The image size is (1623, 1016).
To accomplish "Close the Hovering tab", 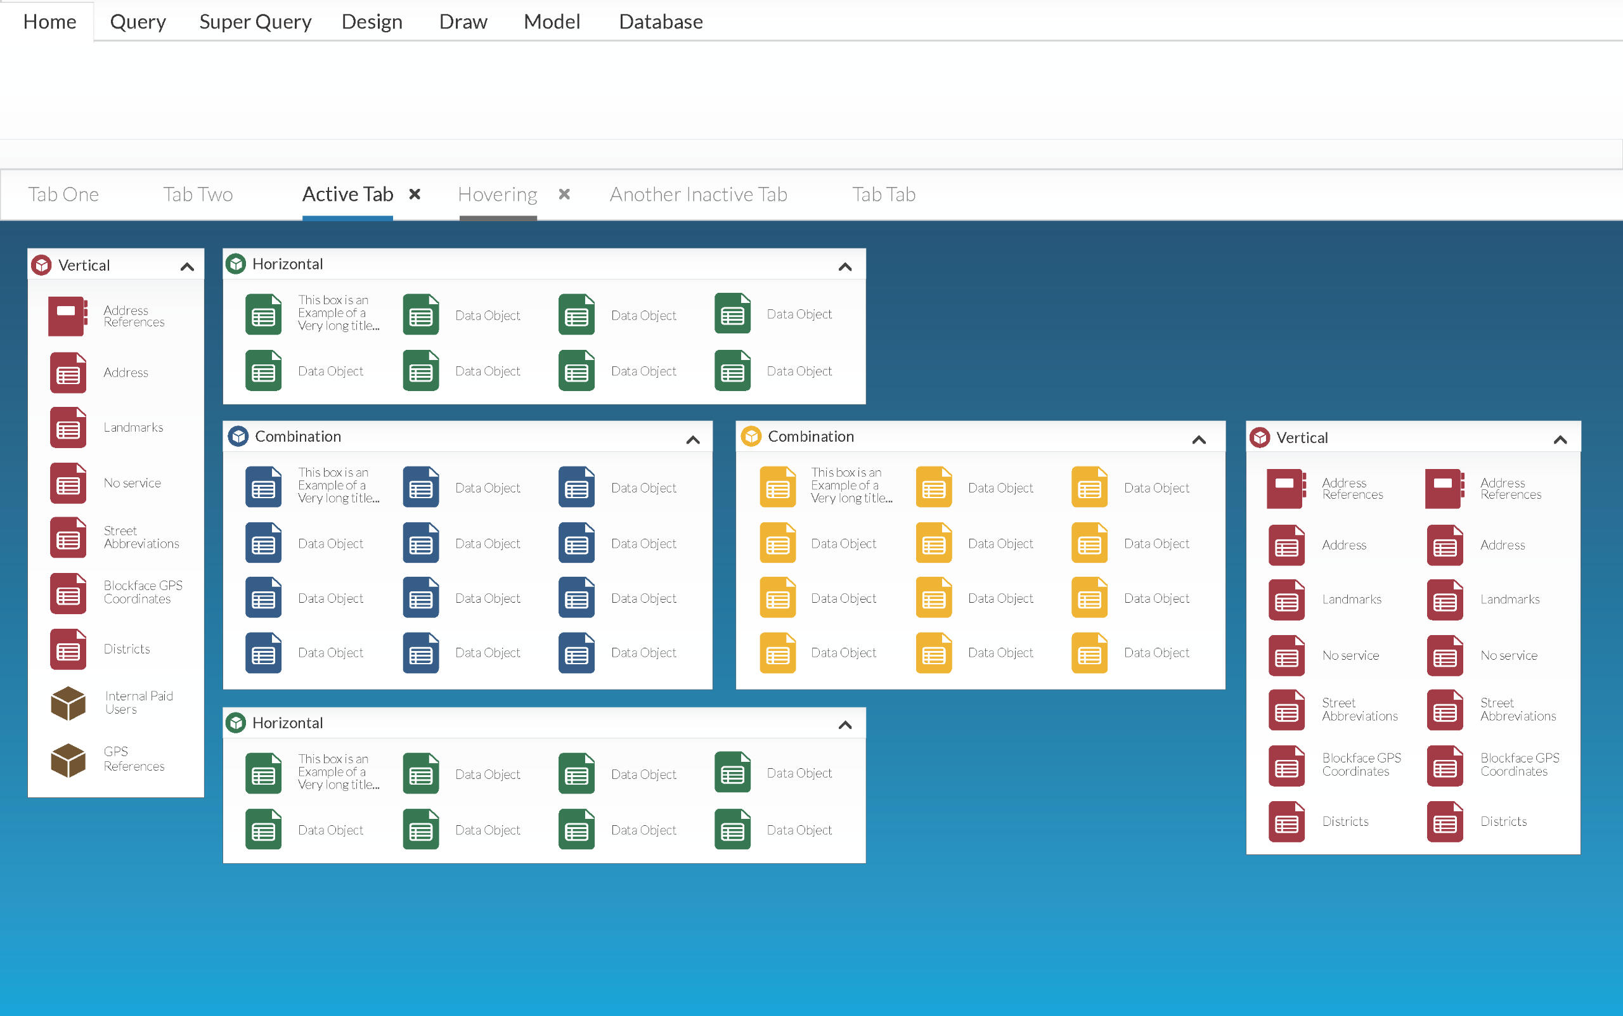I will click(x=564, y=194).
